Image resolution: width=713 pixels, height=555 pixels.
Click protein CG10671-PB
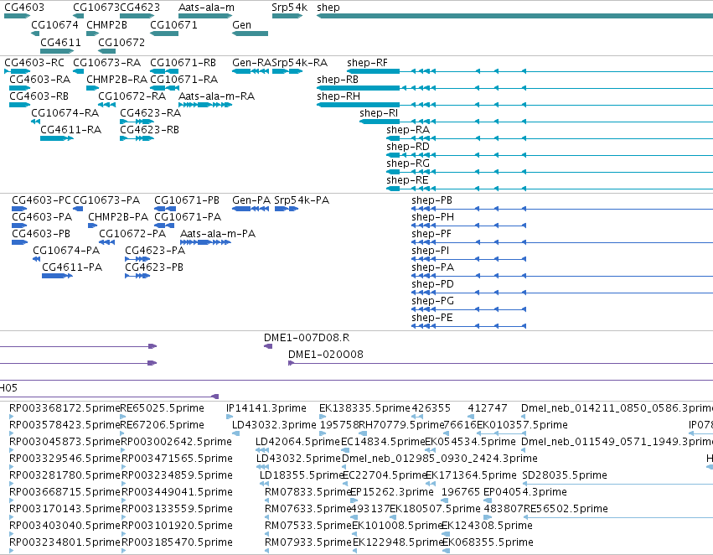(187, 200)
